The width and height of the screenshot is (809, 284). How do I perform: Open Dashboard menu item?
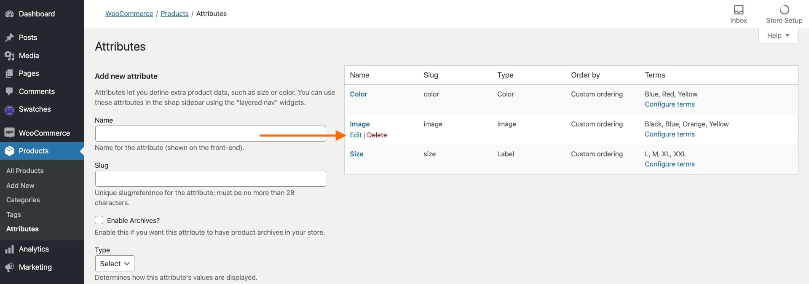pos(37,14)
